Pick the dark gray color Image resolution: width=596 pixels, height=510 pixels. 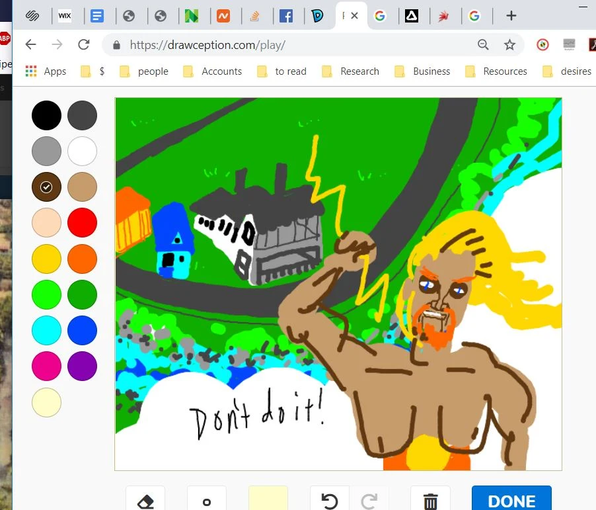[82, 115]
